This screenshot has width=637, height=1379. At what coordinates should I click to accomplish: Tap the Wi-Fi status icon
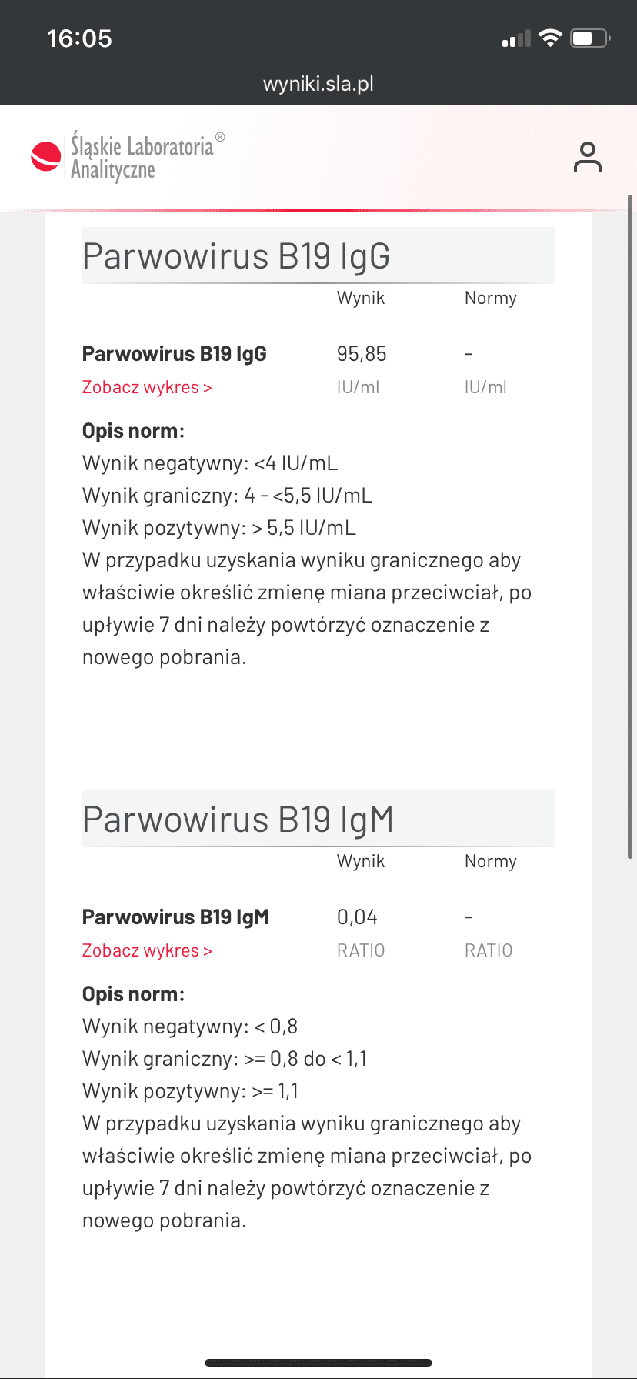click(550, 38)
